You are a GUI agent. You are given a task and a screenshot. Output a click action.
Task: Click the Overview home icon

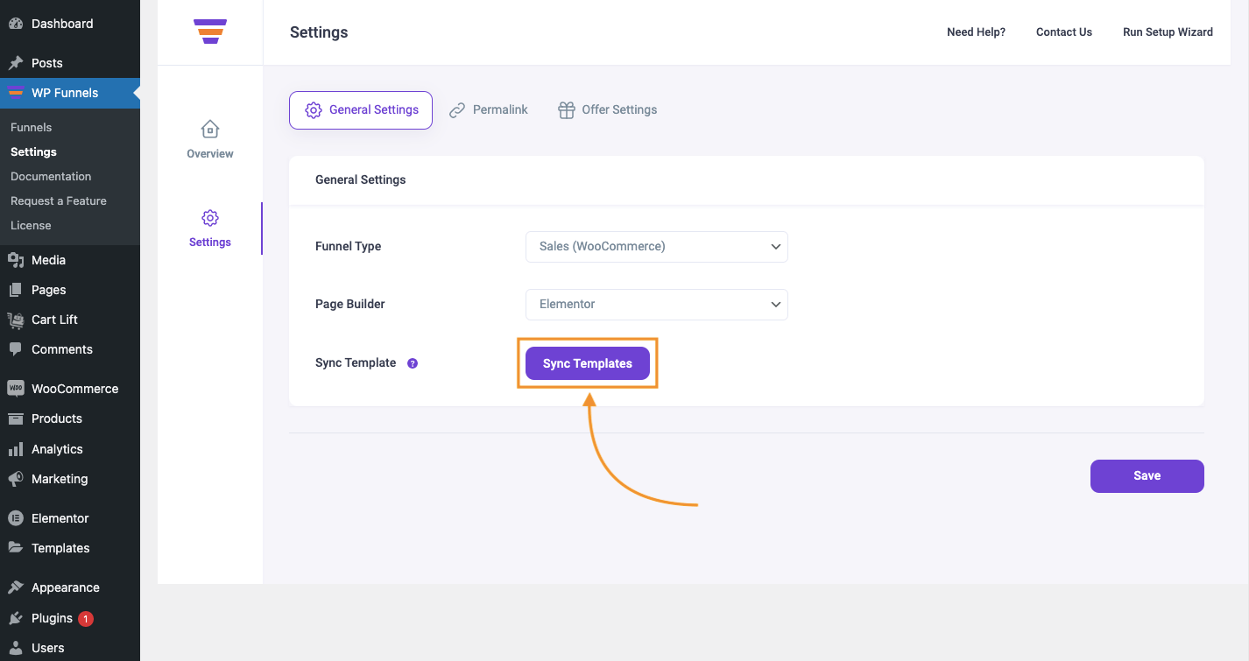(x=210, y=130)
